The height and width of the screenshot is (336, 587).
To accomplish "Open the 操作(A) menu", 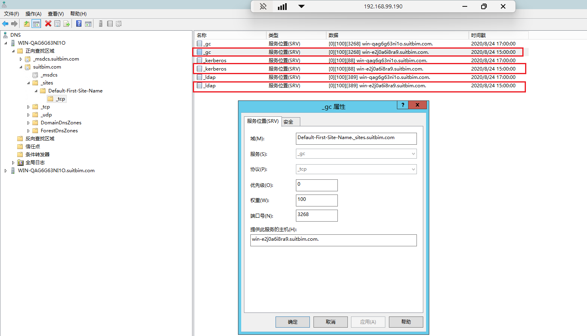I will coord(33,14).
